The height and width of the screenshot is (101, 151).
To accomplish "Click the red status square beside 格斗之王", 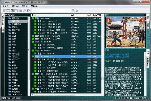I will (x=35, y=59).
